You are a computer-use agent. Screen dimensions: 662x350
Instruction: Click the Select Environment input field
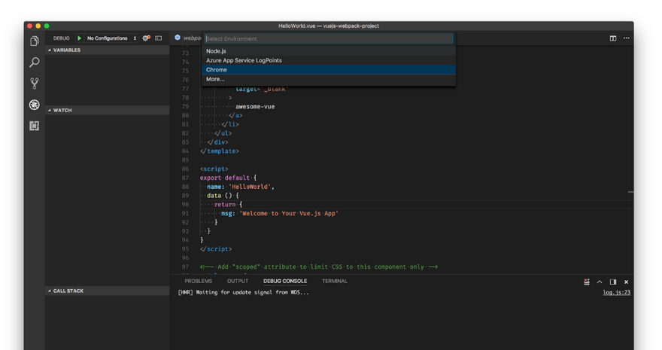(x=328, y=38)
